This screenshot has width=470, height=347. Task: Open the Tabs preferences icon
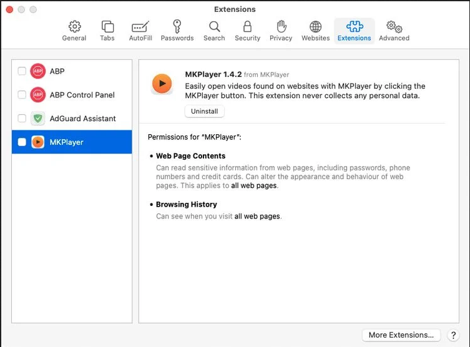tap(107, 27)
